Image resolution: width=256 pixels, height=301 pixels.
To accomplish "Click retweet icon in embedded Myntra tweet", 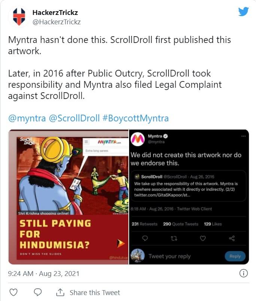I will 174,238.
